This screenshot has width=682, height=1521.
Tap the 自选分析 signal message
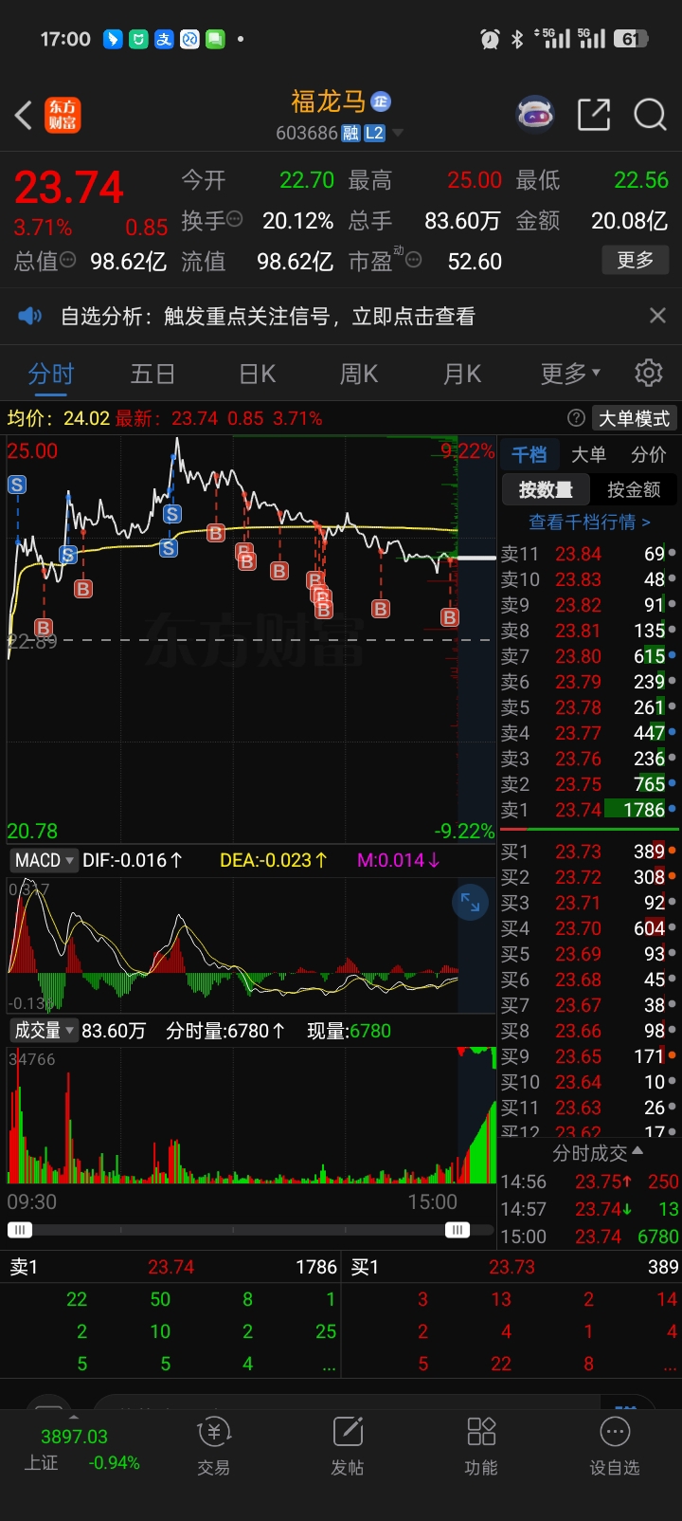(268, 316)
